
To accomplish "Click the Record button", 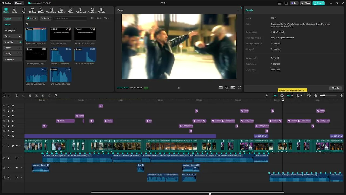I will pyautogui.click(x=45, y=18).
